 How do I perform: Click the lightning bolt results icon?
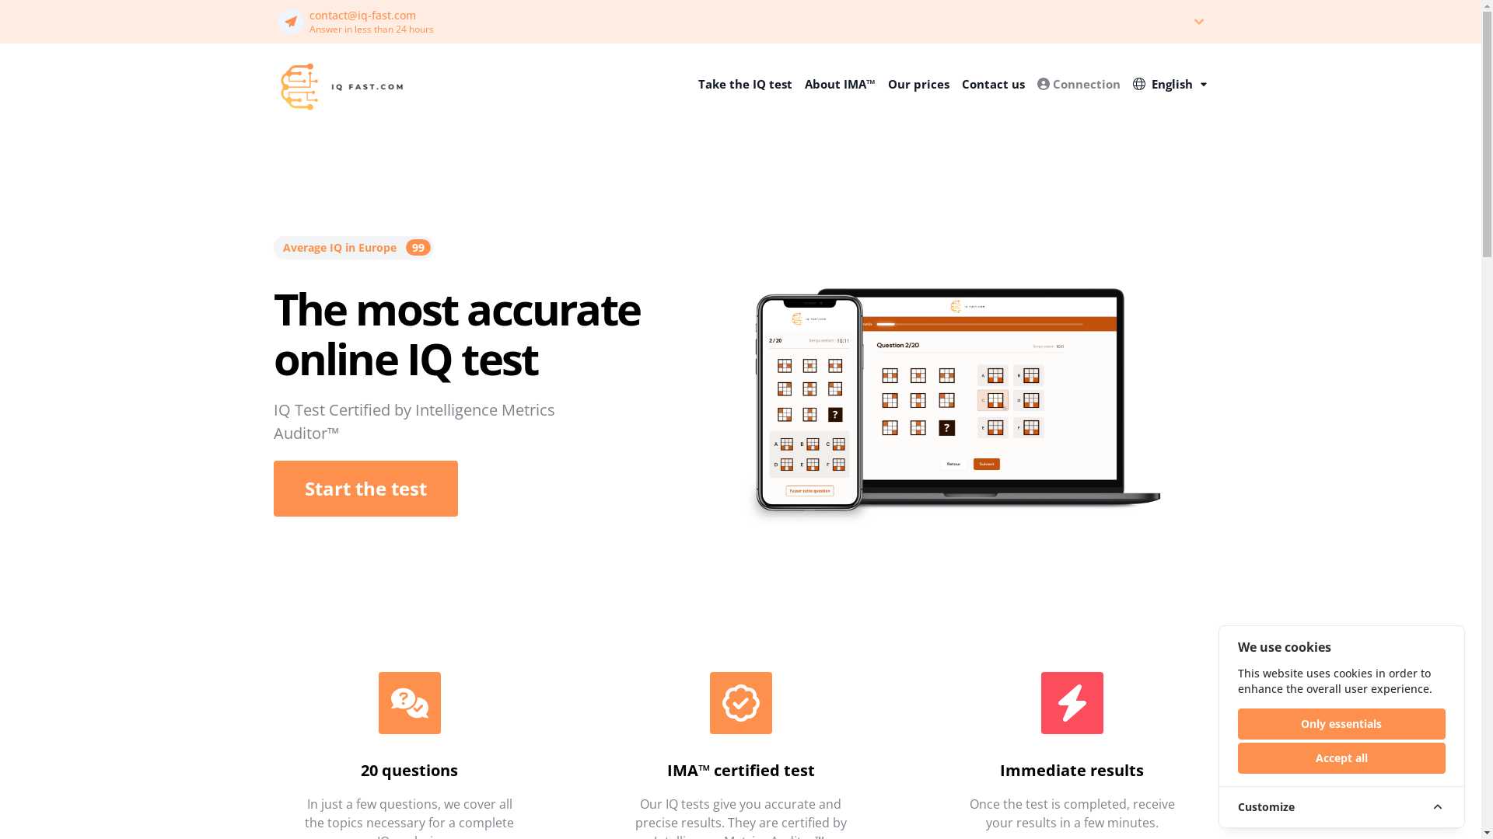(1072, 703)
